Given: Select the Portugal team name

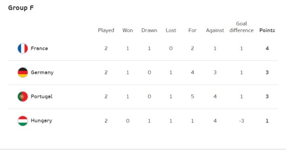Looking at the screenshot, I should (x=42, y=97).
